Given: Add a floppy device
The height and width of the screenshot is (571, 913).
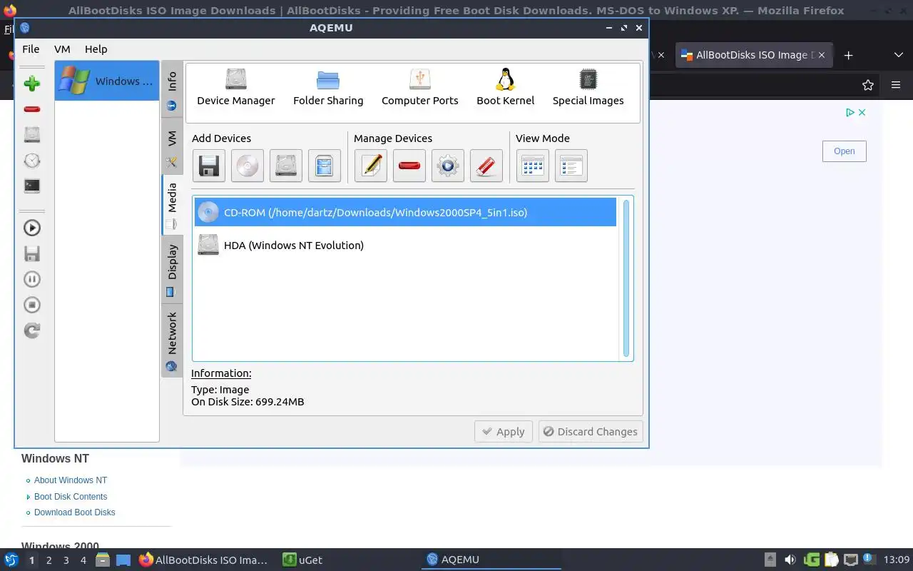Looking at the screenshot, I should coord(209,166).
